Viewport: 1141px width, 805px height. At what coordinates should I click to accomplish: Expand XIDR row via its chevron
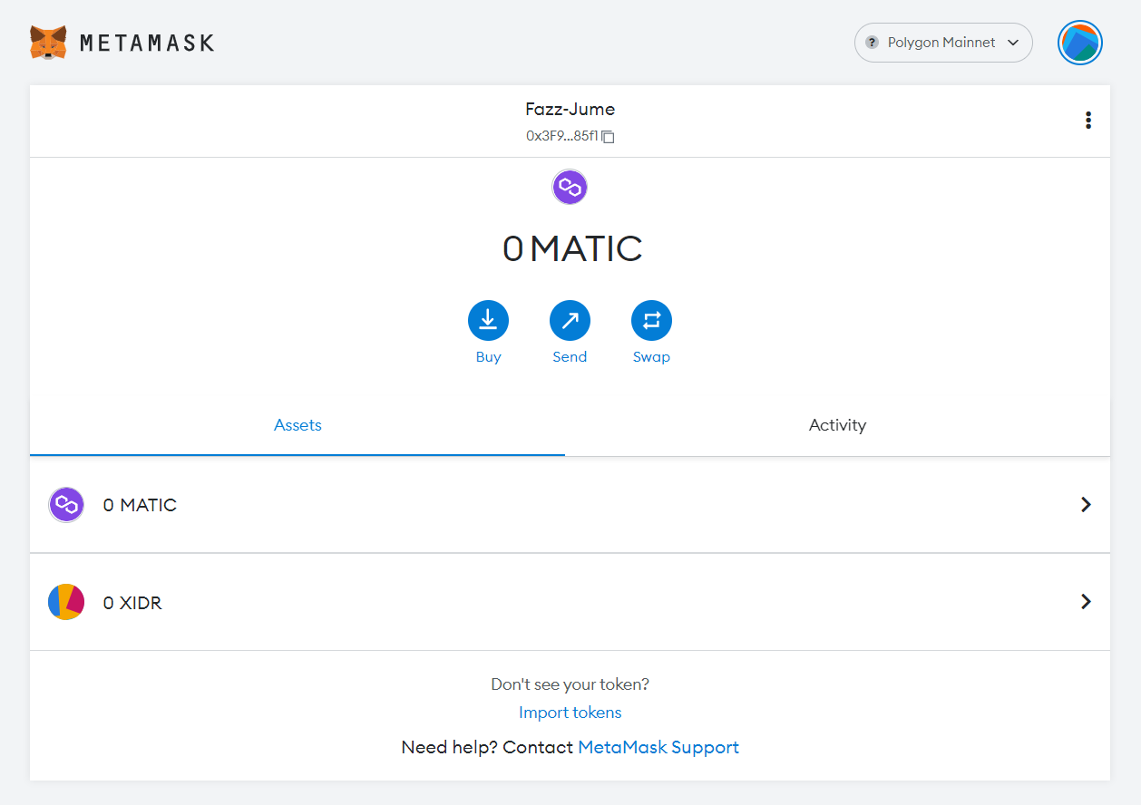pyautogui.click(x=1086, y=602)
